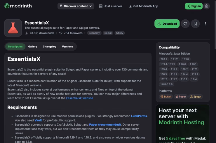Click the 1.19.4 version tag

point(164,69)
